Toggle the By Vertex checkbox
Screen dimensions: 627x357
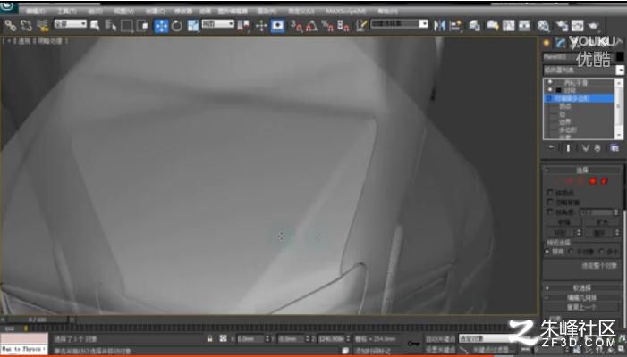[550, 193]
